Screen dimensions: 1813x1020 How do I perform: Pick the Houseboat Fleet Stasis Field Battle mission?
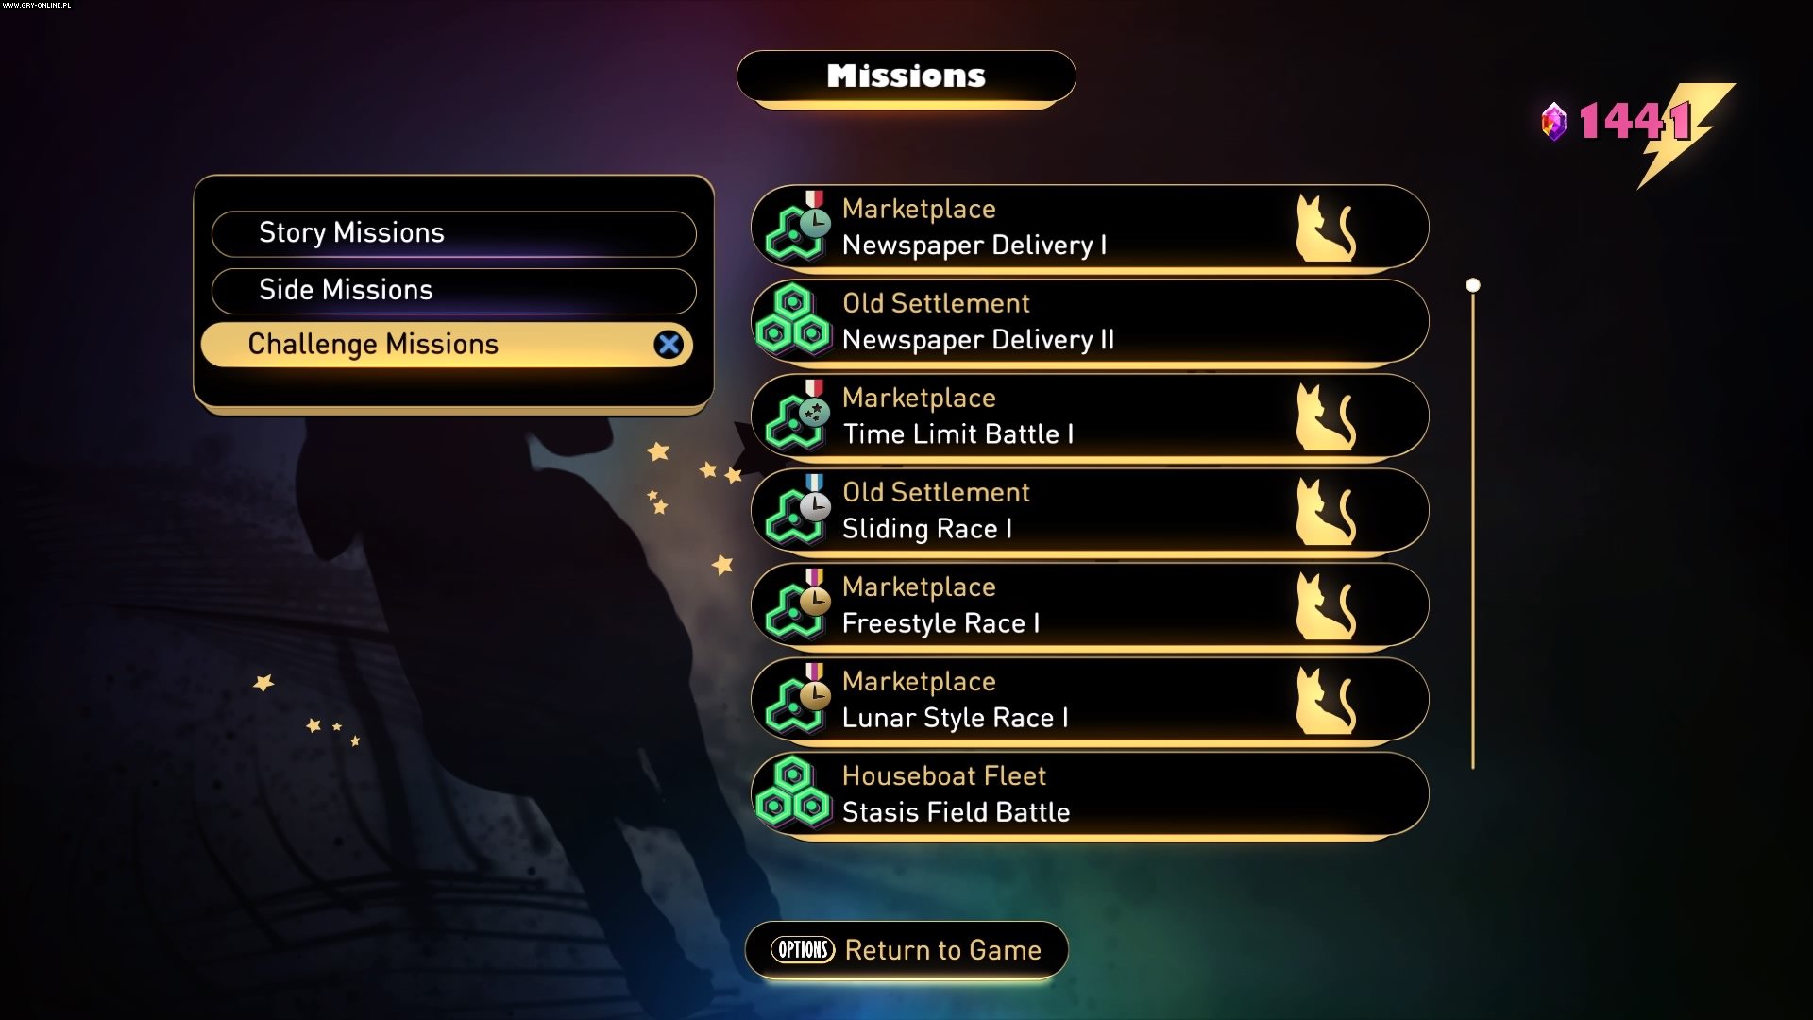click(1090, 793)
